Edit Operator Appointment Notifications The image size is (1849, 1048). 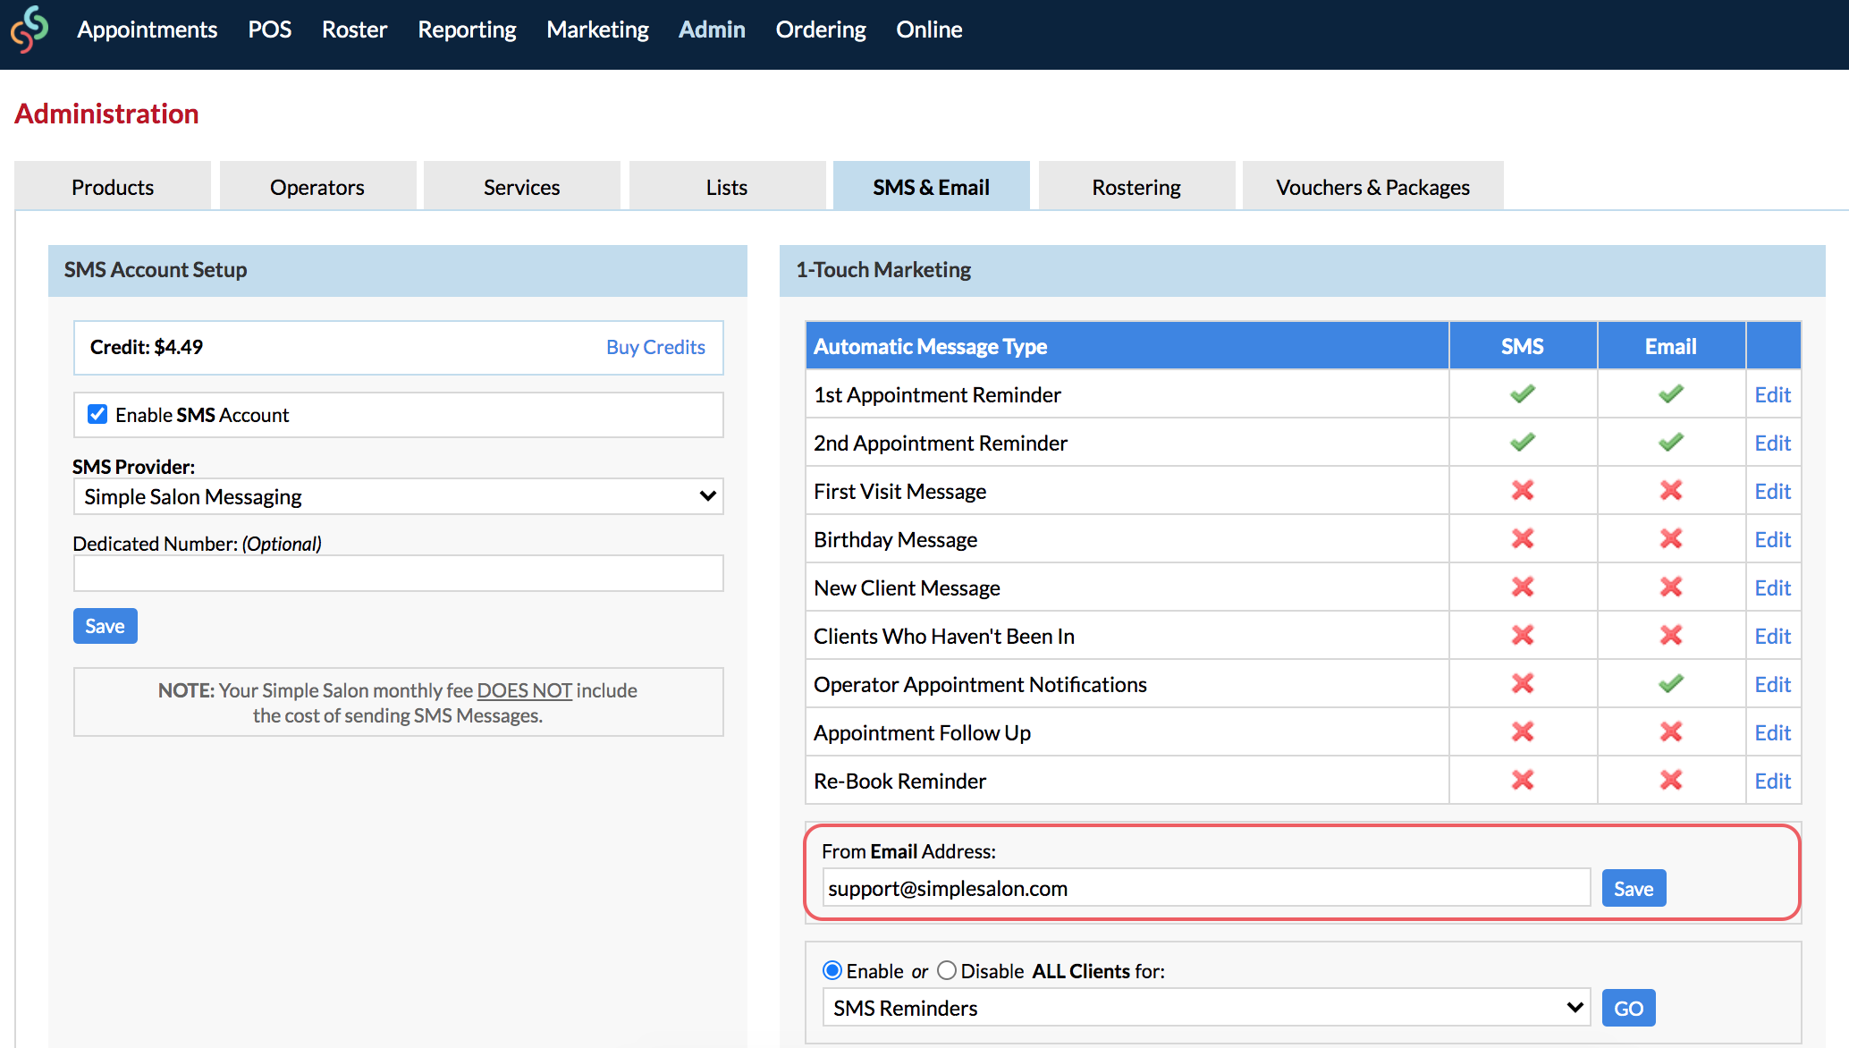pyautogui.click(x=1772, y=684)
